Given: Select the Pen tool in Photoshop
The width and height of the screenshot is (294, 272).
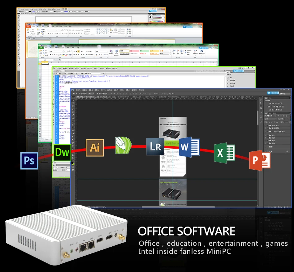Looking at the screenshot, I should 73,143.
